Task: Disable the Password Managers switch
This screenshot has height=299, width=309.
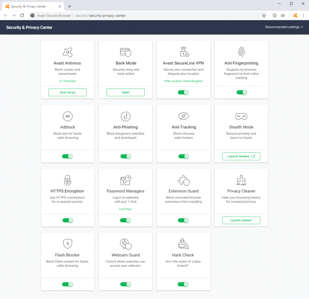Action: 125,220
